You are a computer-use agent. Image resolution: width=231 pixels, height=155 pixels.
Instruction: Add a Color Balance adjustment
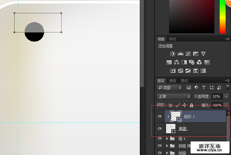[x=177, y=62]
